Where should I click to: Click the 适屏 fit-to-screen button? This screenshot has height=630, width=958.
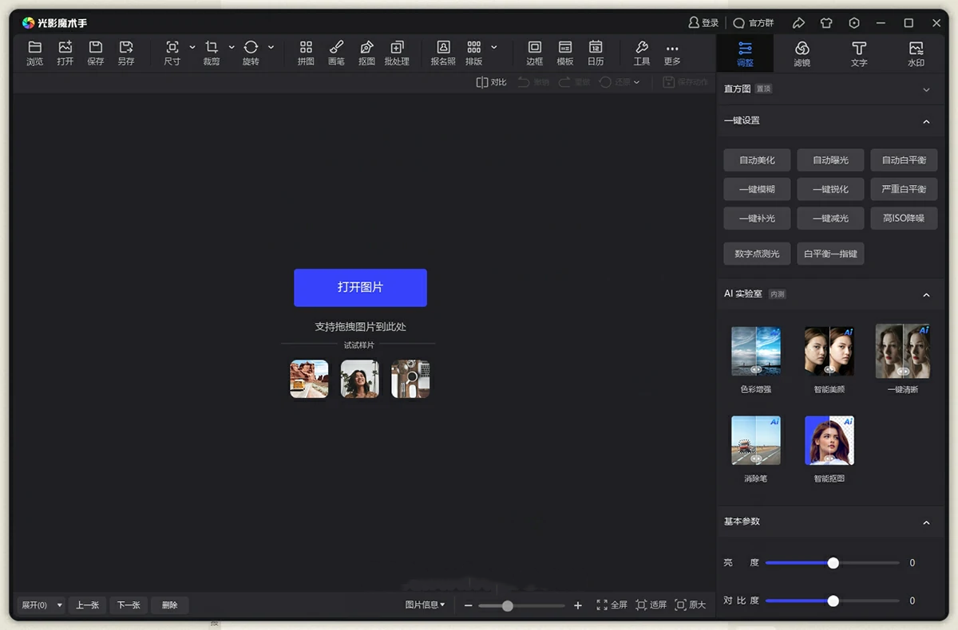(x=651, y=605)
